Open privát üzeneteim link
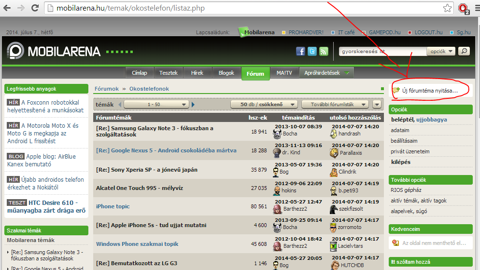 point(410,151)
